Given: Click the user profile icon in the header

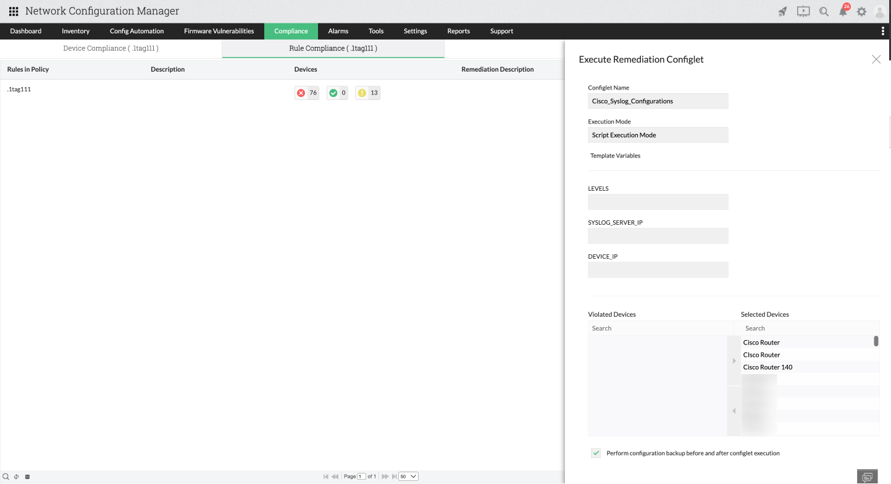Looking at the screenshot, I should coord(880,11).
